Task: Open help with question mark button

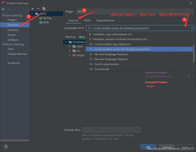Action: [6, 147]
